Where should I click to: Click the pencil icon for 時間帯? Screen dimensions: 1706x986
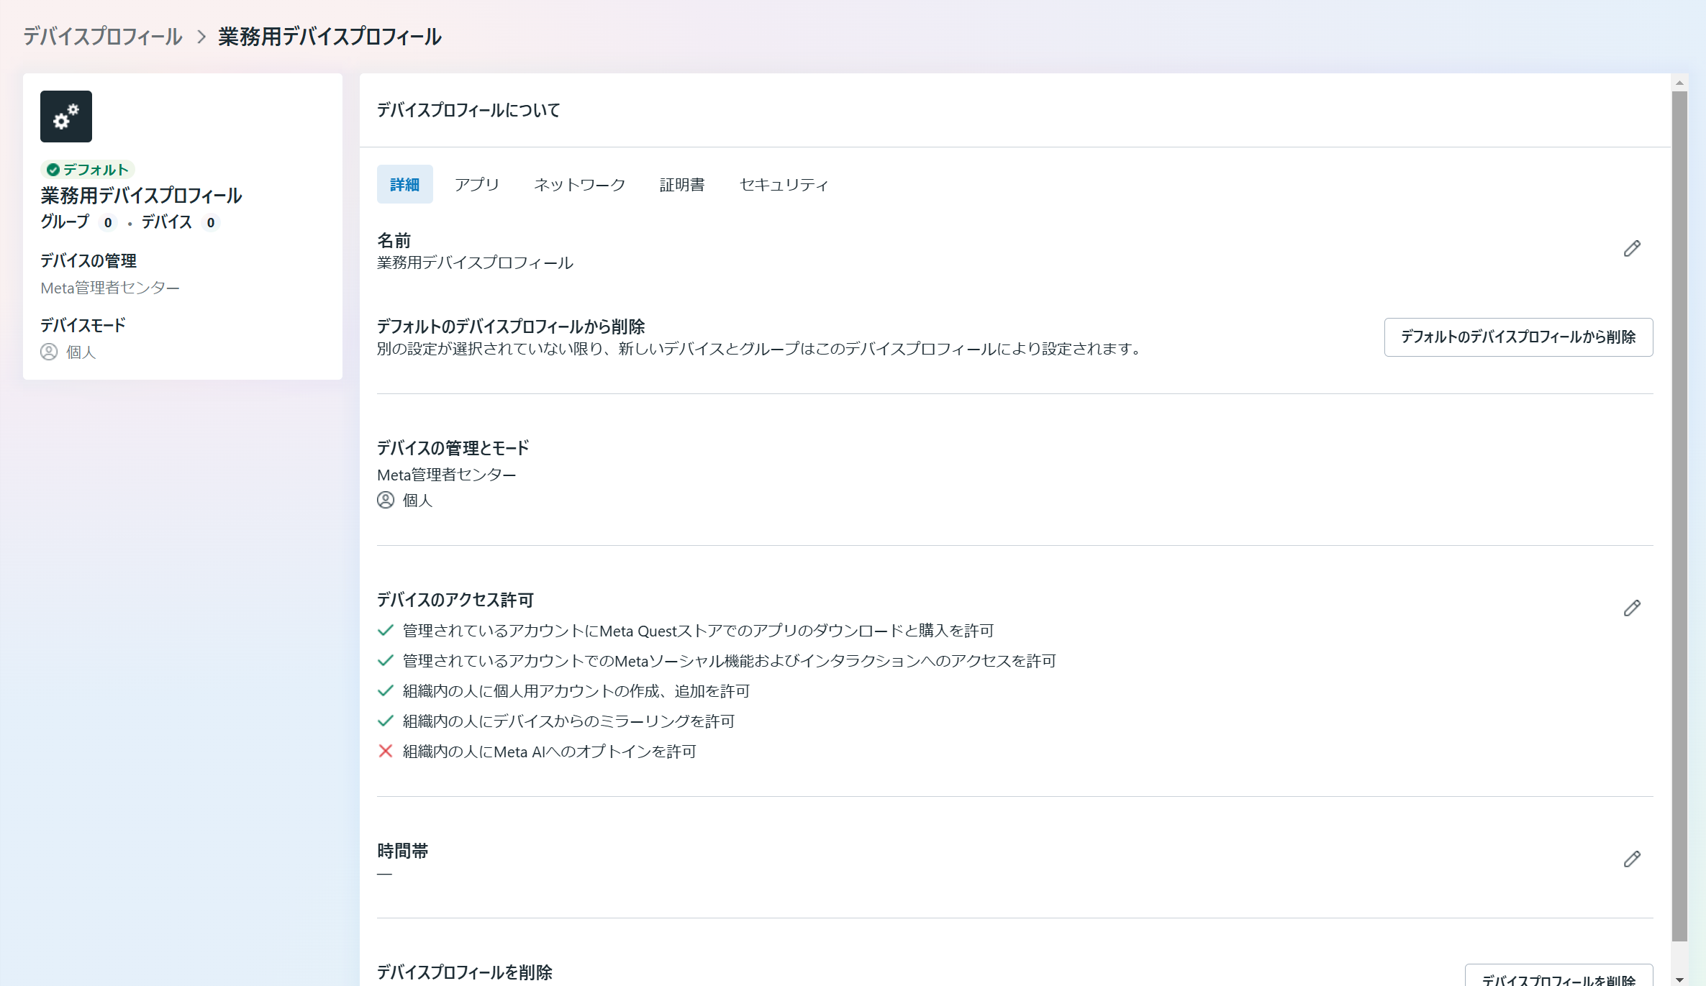click(x=1631, y=859)
